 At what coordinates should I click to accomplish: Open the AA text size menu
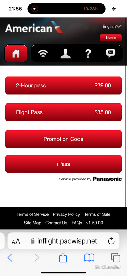click(x=16, y=241)
